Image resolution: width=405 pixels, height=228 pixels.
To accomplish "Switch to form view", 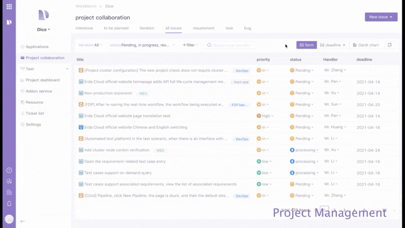I will coord(306,45).
